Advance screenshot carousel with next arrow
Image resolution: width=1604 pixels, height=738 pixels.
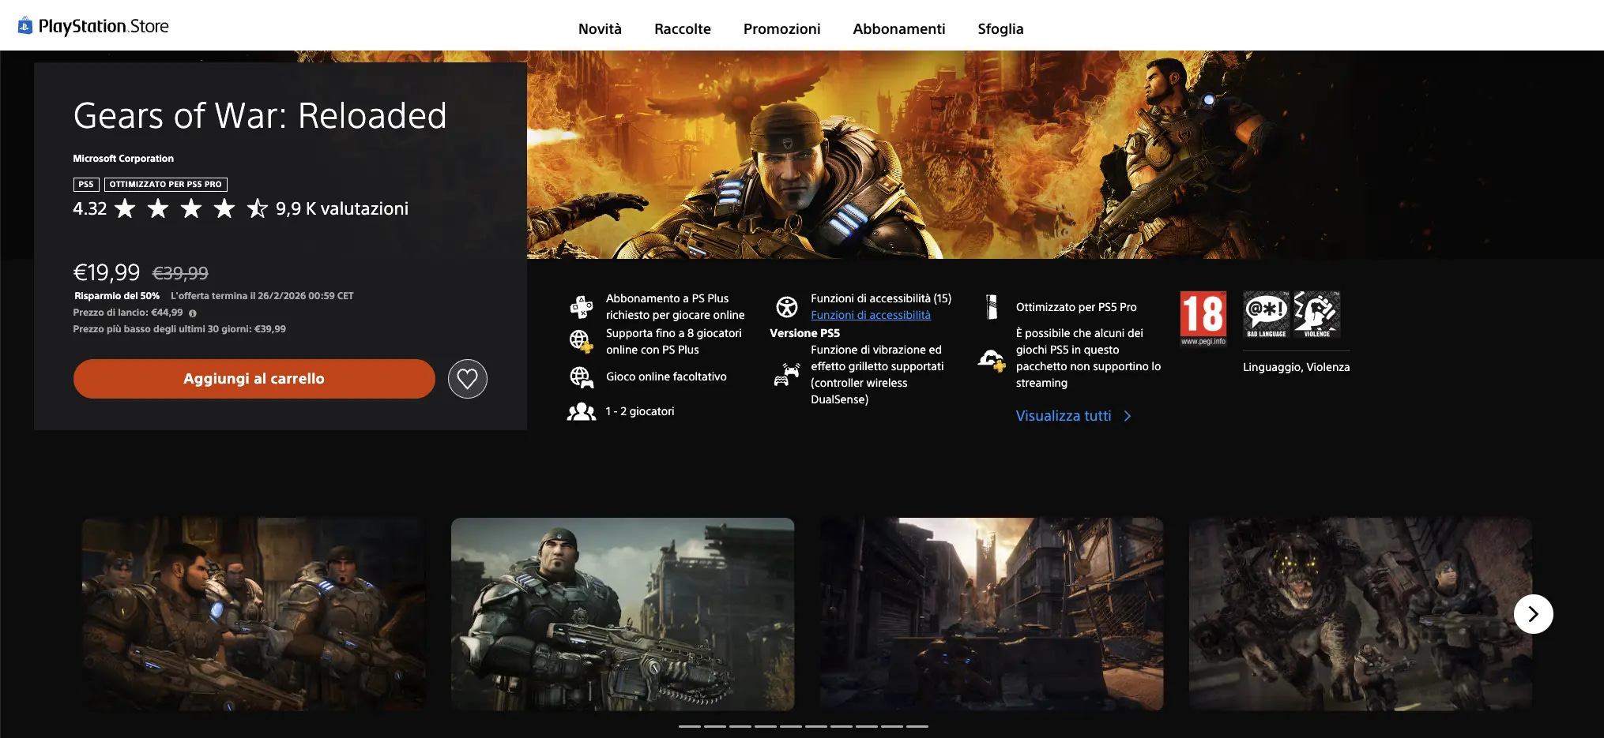pyautogui.click(x=1533, y=614)
